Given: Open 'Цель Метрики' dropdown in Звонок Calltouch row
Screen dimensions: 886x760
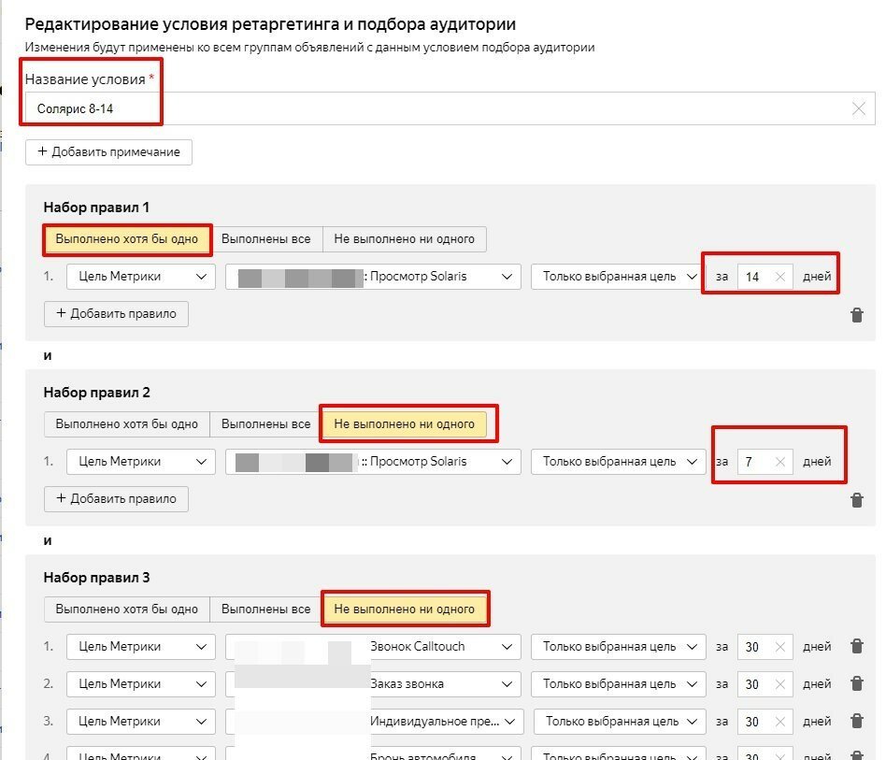Looking at the screenshot, I should (x=141, y=647).
